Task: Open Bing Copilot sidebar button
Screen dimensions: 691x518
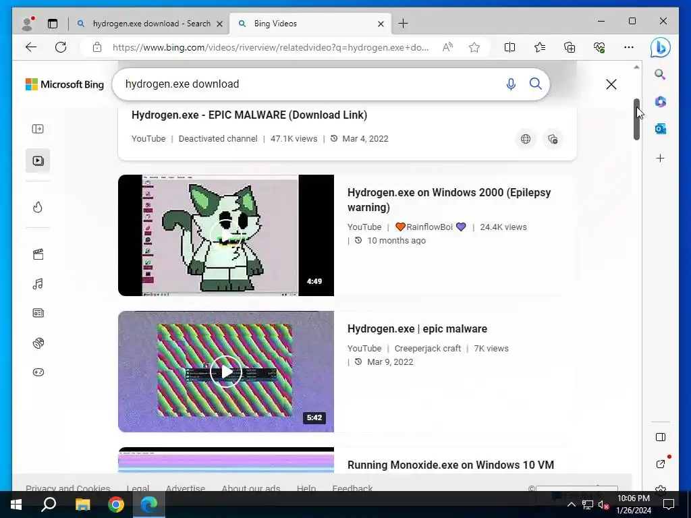Action: (660, 48)
